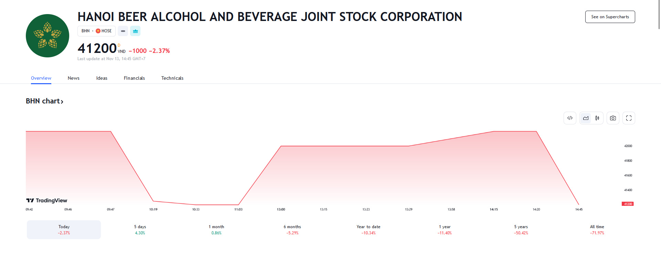Click the orange D delayed-data indicator
Viewport: 661px width, 256px height.
(119, 45)
